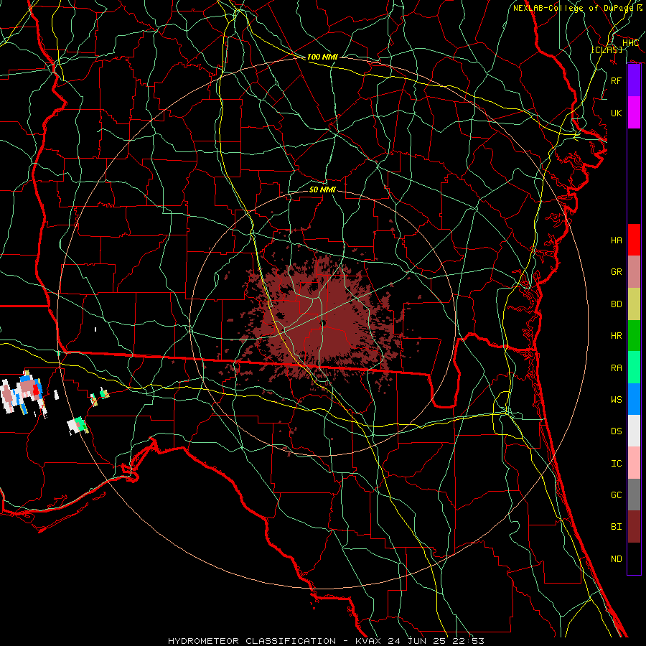Select the GC gray legend swatch
This screenshot has width=646, height=646.
coord(634,495)
